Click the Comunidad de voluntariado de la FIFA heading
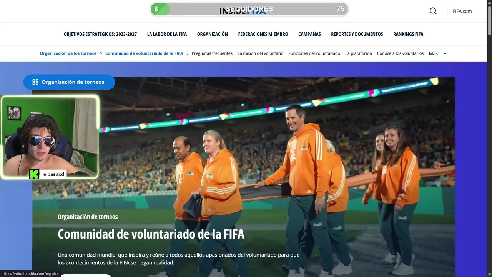Image resolution: width=492 pixels, height=277 pixels. tap(151, 234)
